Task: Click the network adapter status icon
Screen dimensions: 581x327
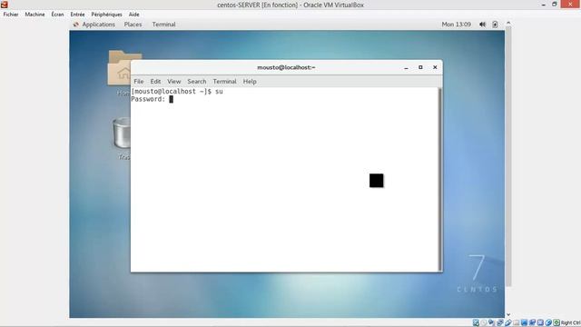Action: (500, 323)
